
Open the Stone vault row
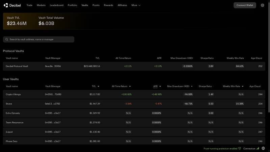click(x=134, y=104)
